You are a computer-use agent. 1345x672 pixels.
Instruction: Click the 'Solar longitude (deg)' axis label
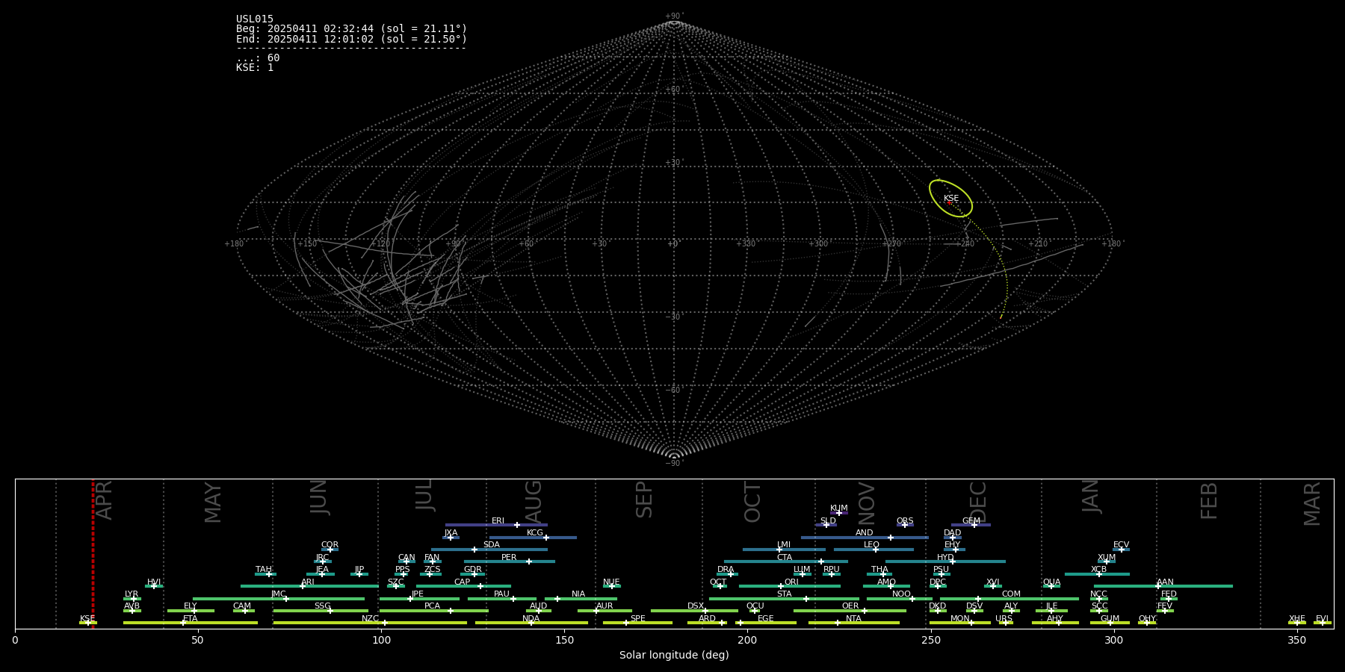(x=674, y=655)
